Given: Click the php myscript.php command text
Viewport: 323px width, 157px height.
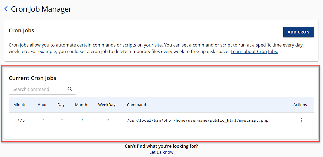Looking at the screenshot, I should pyautogui.click(x=198, y=120).
